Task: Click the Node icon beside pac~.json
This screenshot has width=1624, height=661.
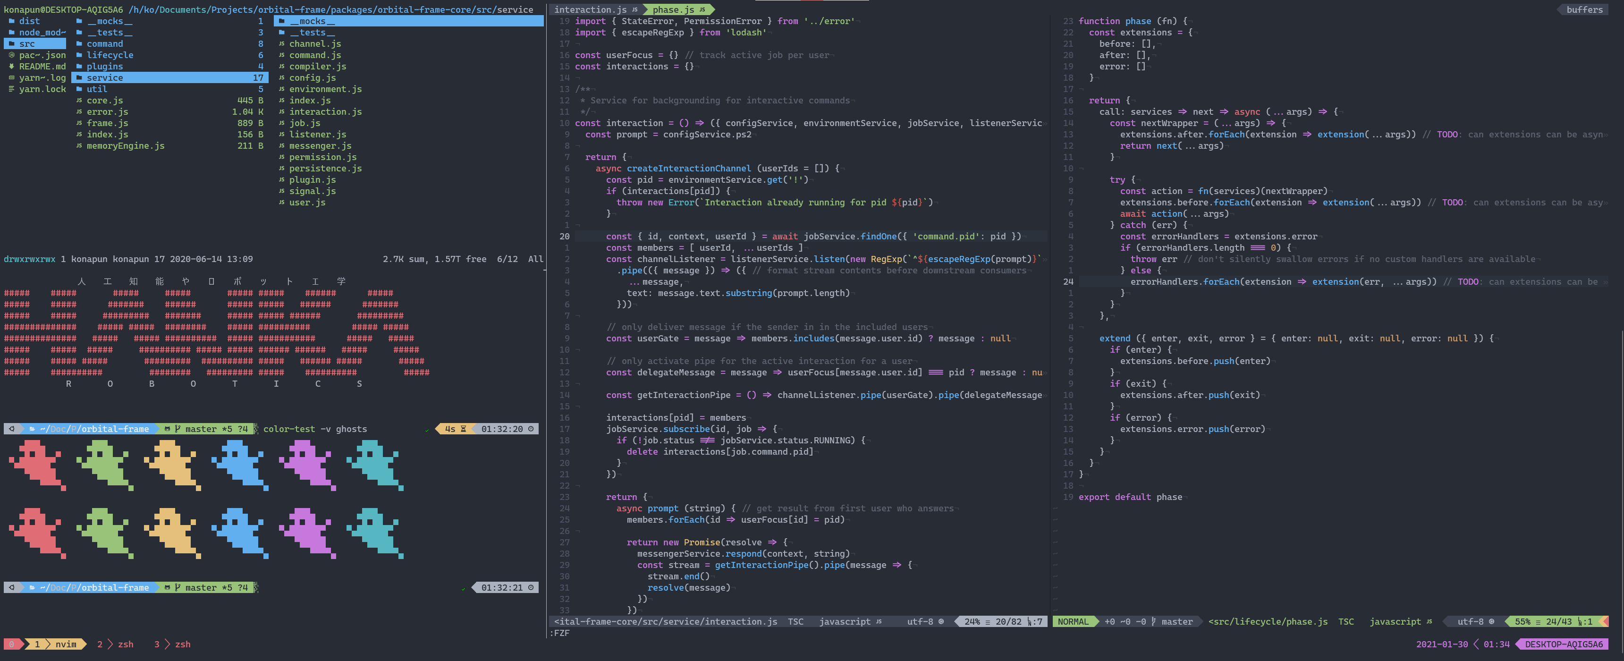Action: [11, 55]
